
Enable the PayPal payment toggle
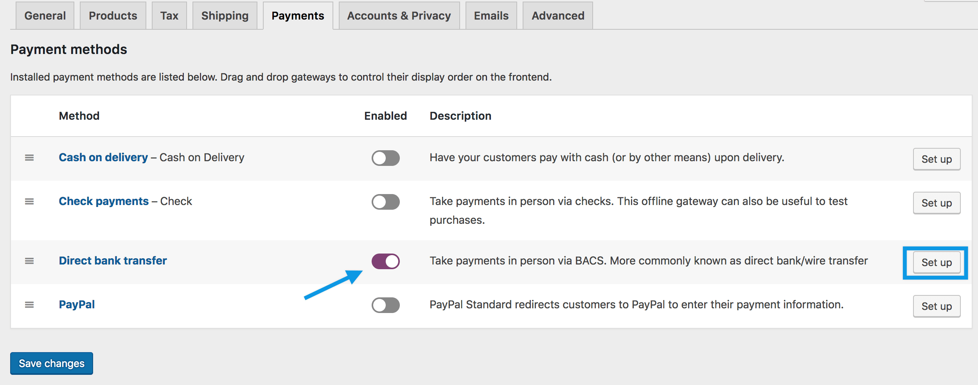click(385, 304)
